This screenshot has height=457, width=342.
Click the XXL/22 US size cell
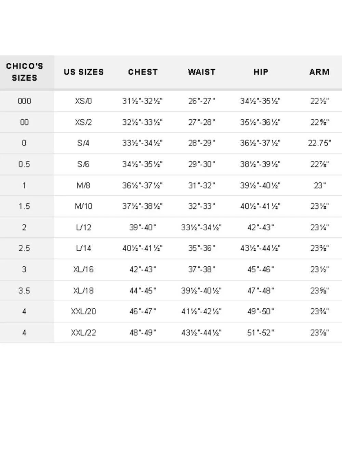click(83, 333)
